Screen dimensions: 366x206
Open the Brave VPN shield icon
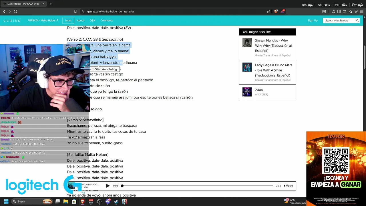(356, 11)
